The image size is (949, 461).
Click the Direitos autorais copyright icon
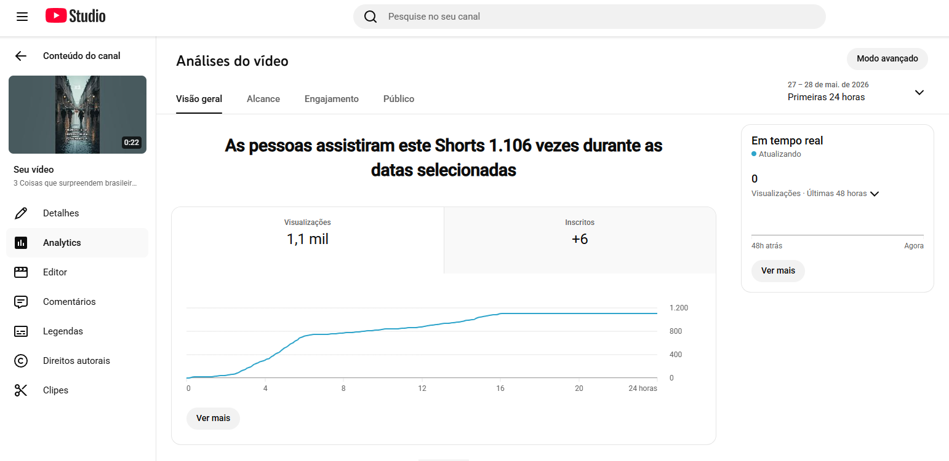click(21, 361)
